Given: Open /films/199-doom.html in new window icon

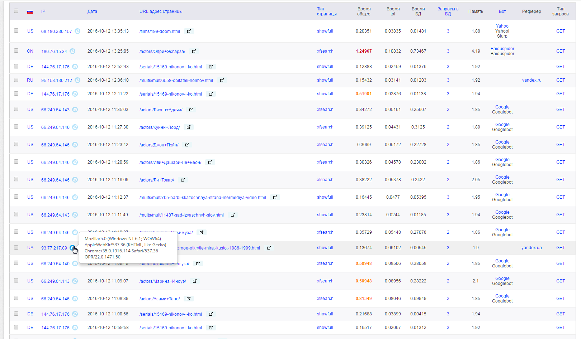Looking at the screenshot, I should (x=189, y=31).
